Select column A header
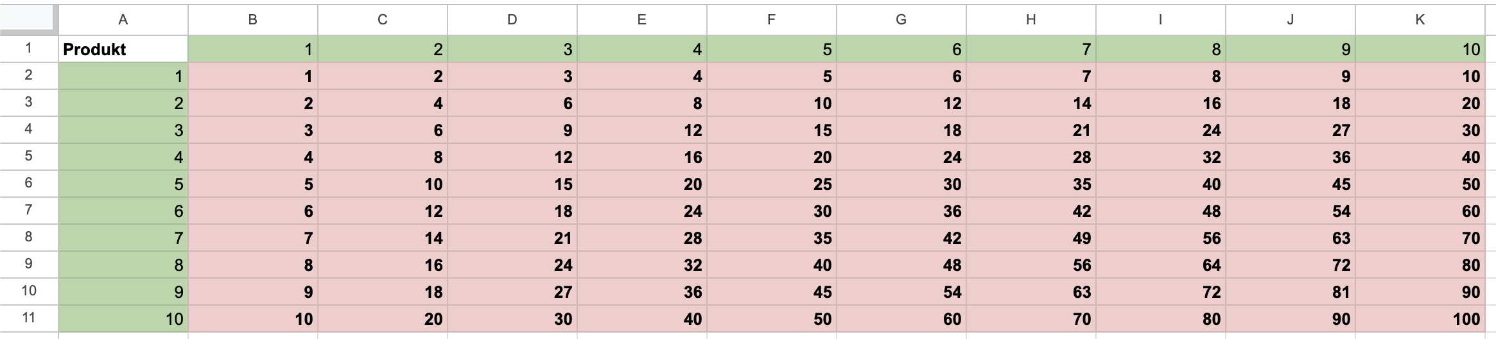 tap(123, 19)
